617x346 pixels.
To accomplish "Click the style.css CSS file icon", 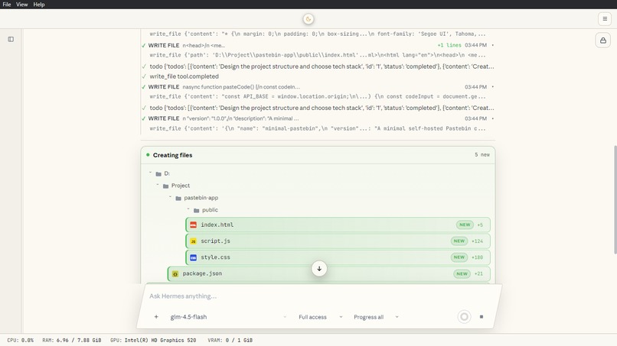I will (x=193, y=257).
